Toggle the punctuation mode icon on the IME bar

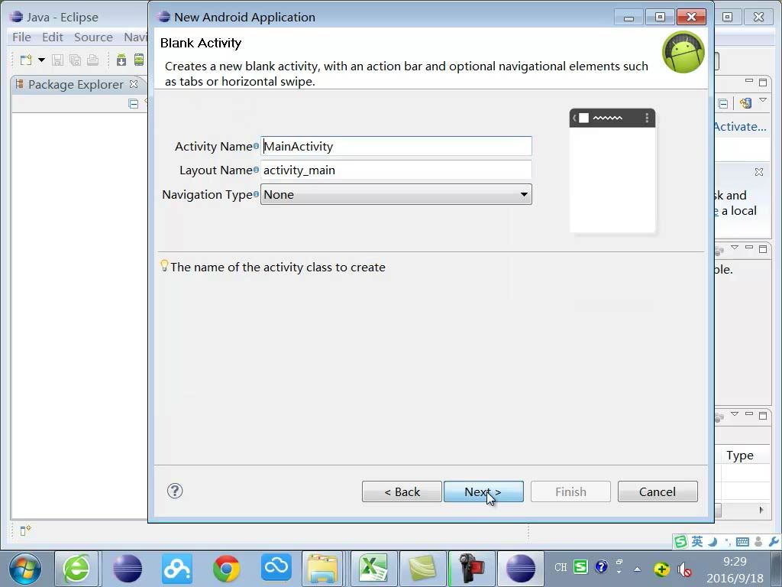click(x=728, y=542)
